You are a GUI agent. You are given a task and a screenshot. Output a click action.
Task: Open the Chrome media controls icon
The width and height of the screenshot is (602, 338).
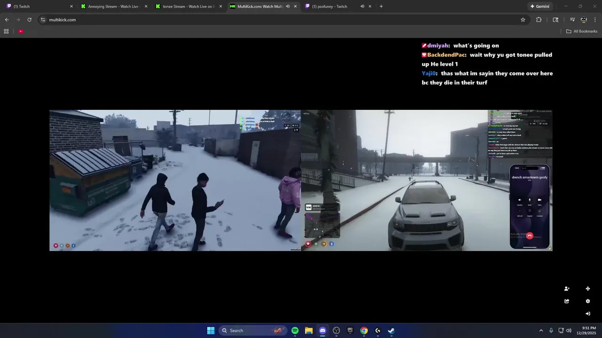[x=572, y=20]
